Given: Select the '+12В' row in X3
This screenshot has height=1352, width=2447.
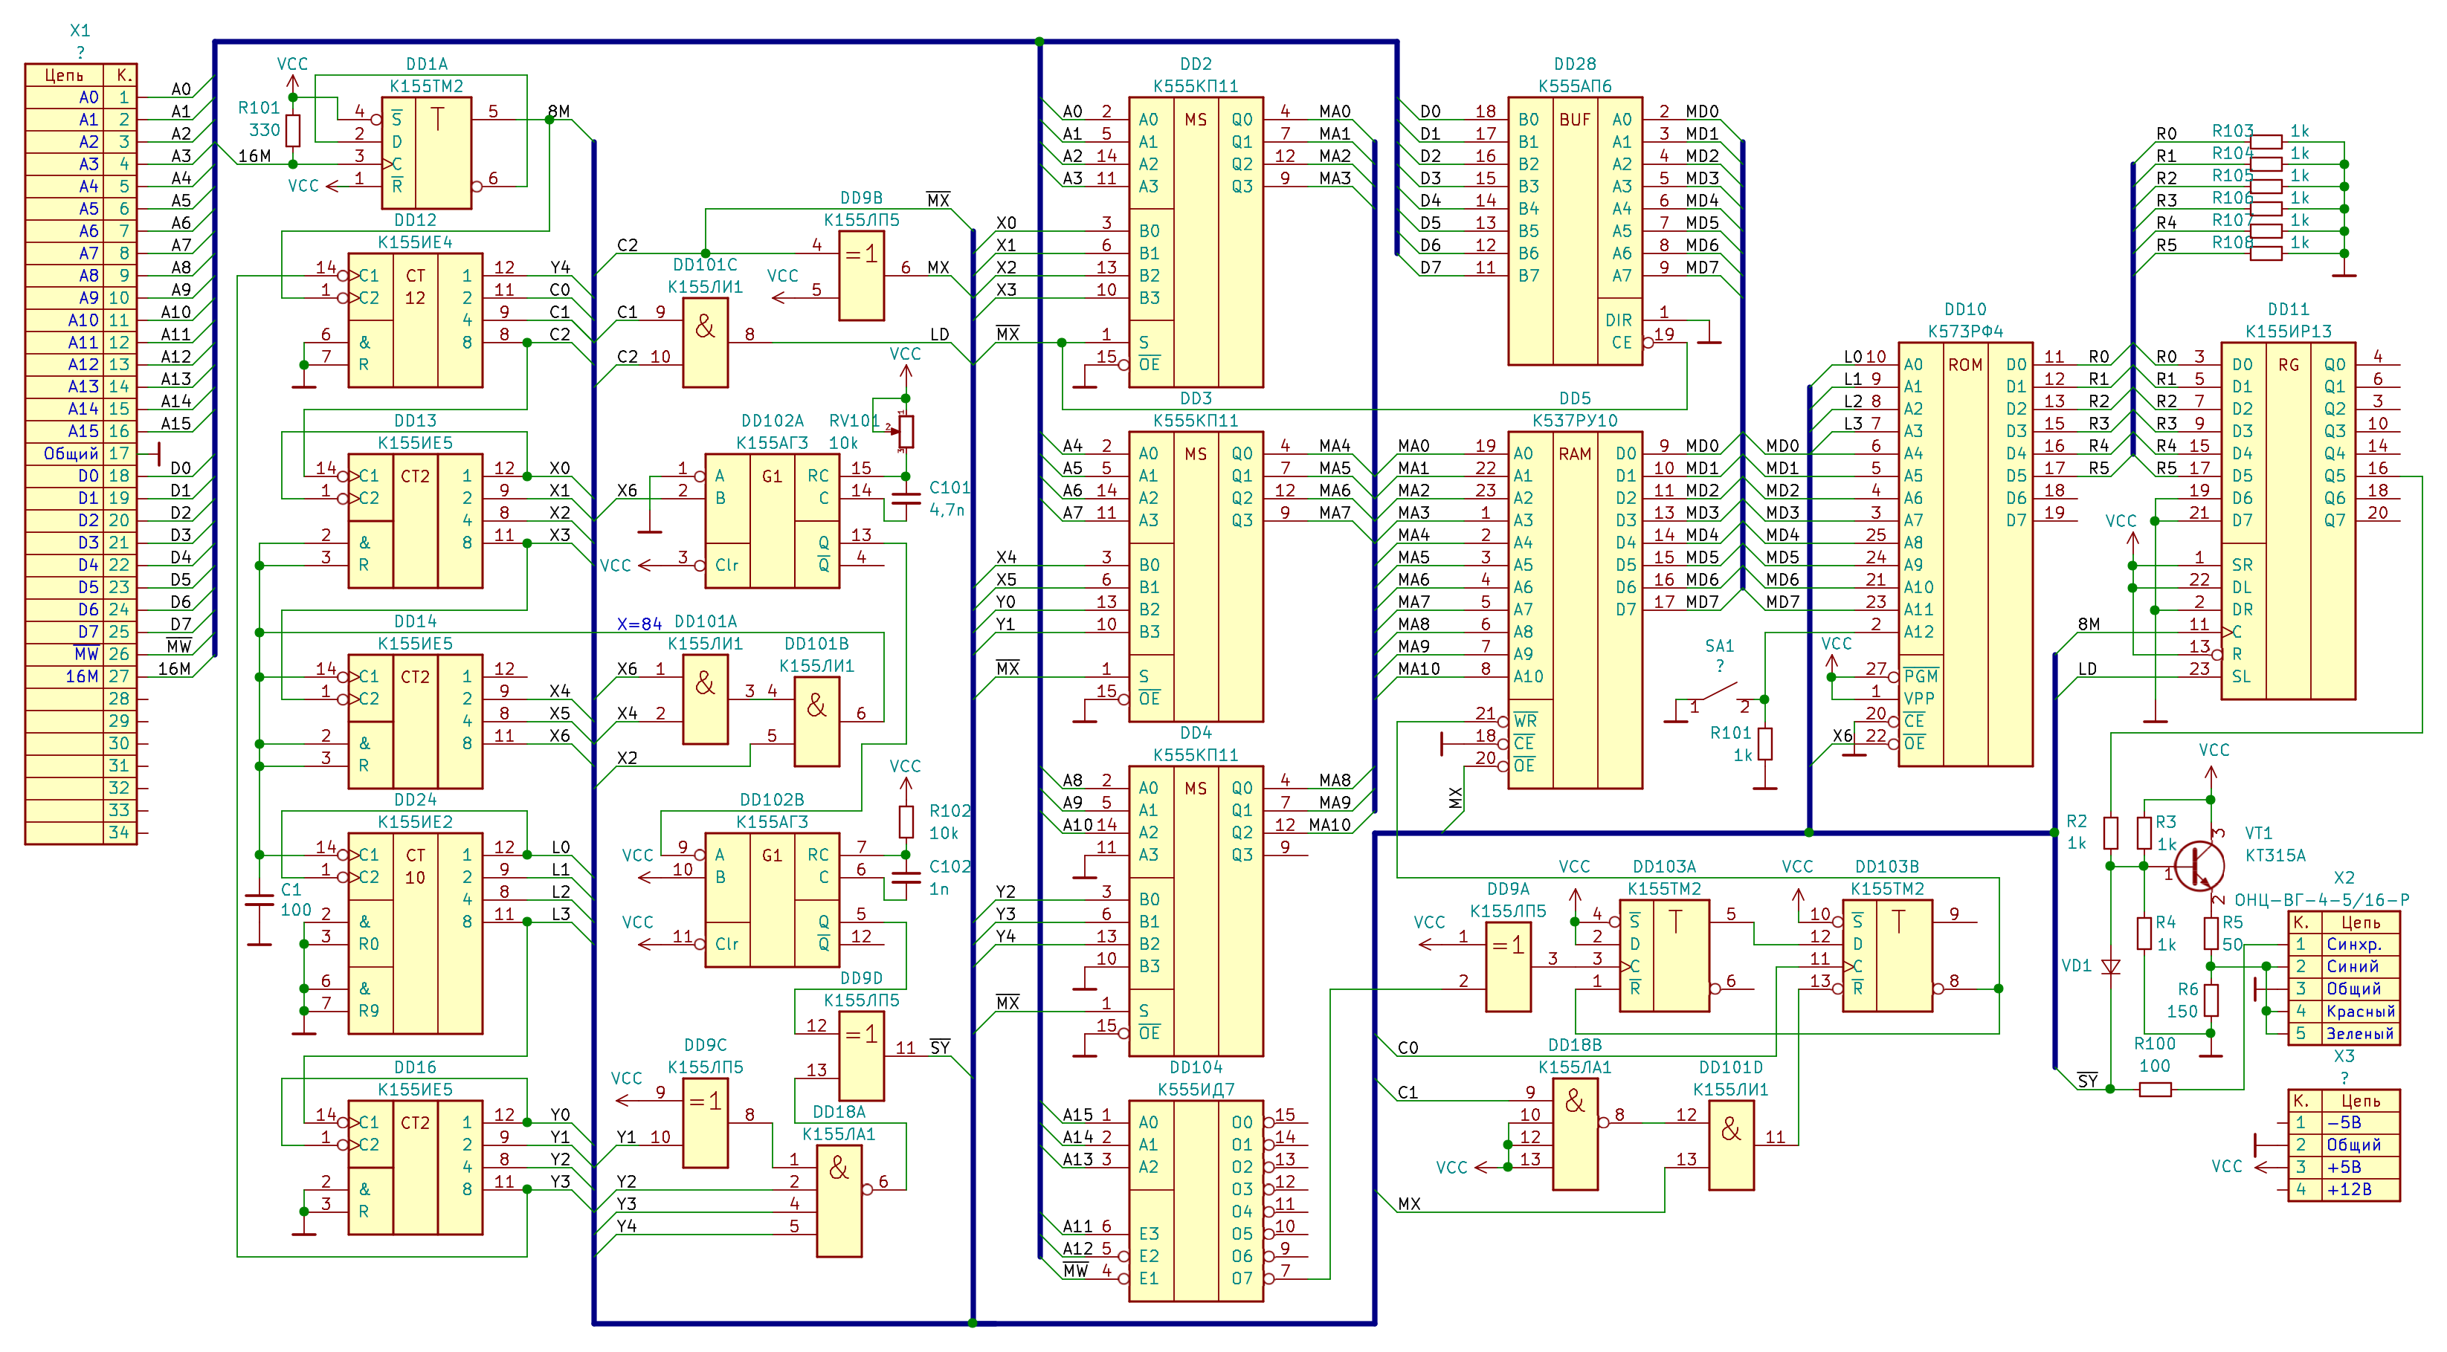Looking at the screenshot, I should [x=2344, y=1190].
